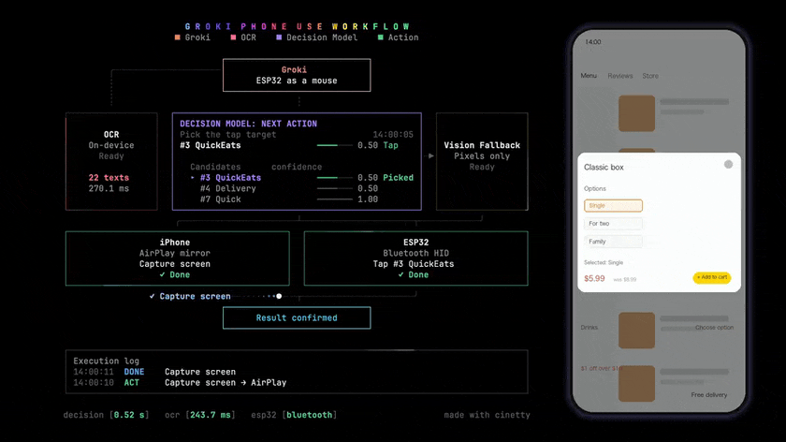Tap the Add to cart button
The width and height of the screenshot is (786, 442).
coord(712,277)
